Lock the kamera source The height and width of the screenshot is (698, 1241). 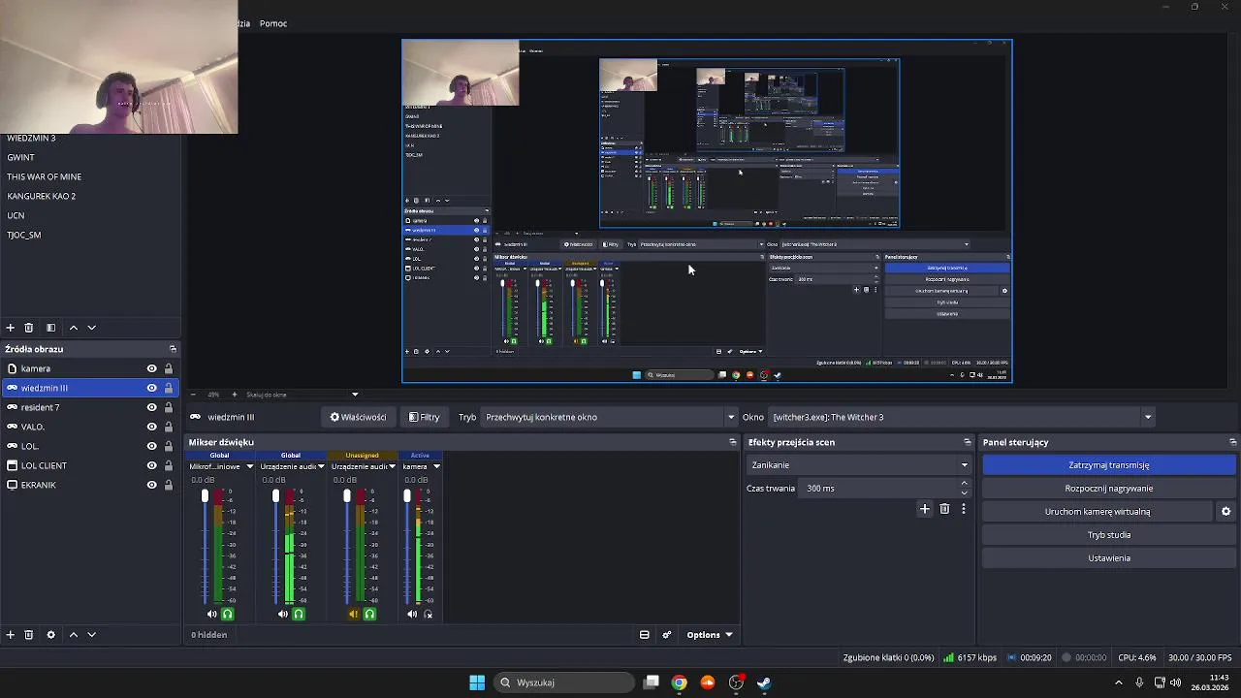point(169,368)
